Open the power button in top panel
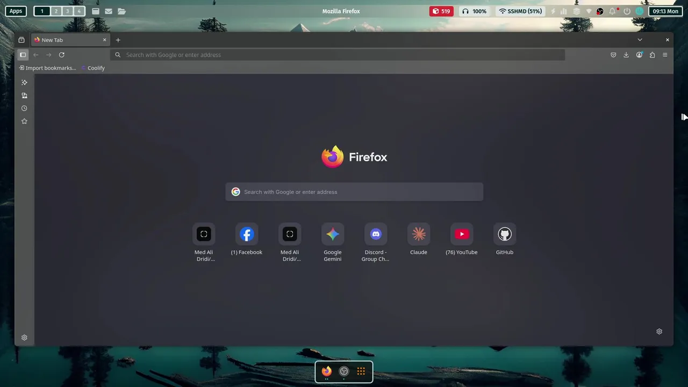 pos(627,11)
